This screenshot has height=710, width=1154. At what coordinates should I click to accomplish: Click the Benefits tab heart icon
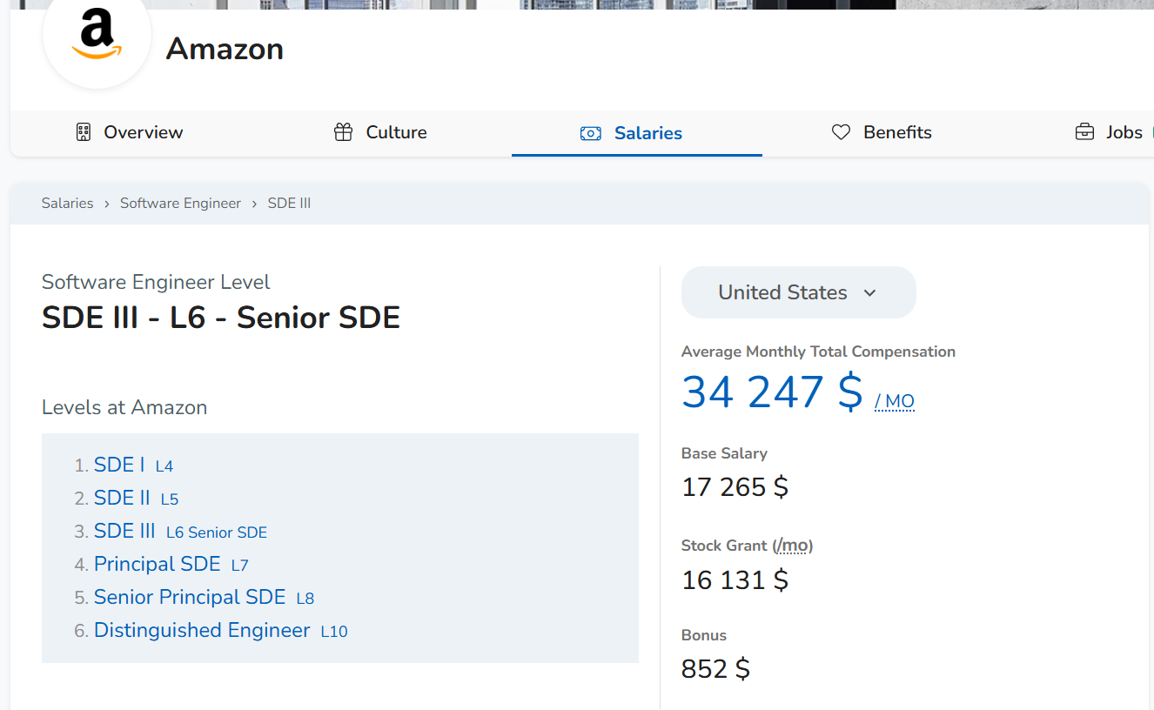point(841,132)
